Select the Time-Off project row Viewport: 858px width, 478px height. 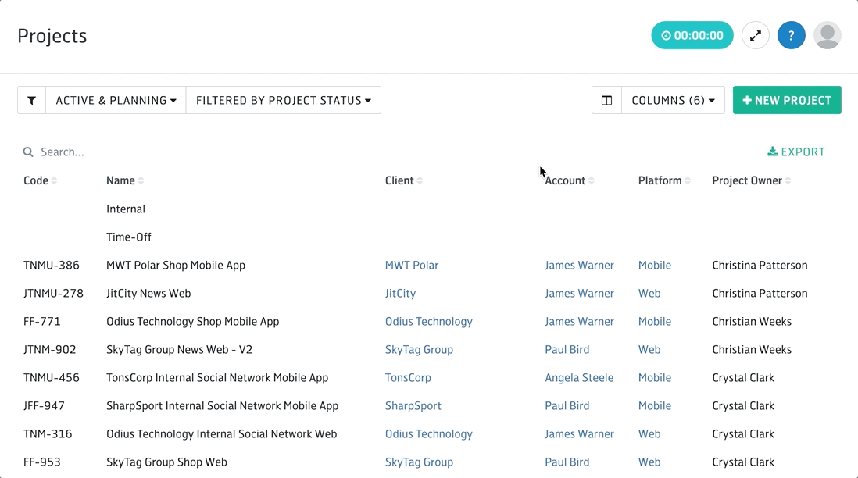429,237
